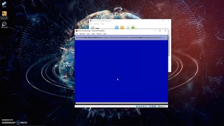Click the VirtualBox Manager title bar icon
This screenshot has width=224, height=126.
pyautogui.click(x=91, y=21)
